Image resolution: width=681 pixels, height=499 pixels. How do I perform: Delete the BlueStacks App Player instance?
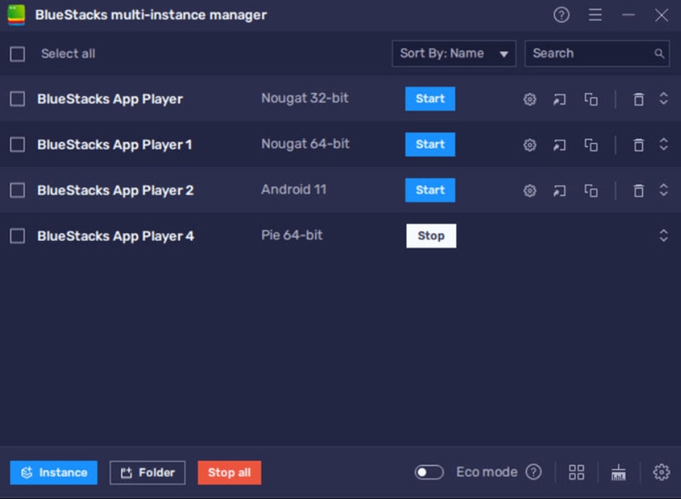[x=638, y=100]
